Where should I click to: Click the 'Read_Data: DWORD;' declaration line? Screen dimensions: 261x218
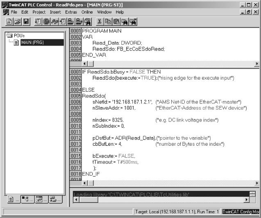(x=117, y=43)
